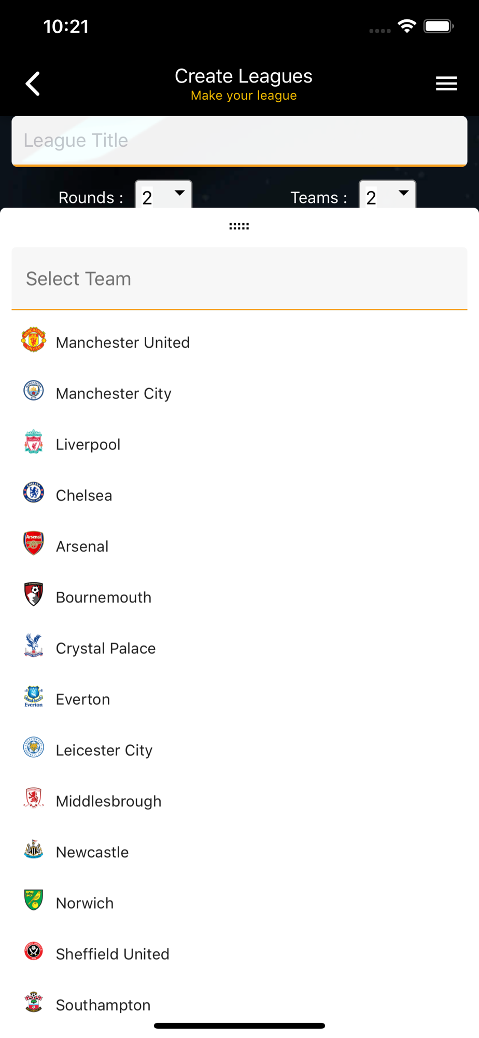Viewport: 479px width, 1038px height.
Task: Select Sheffield United team entry
Action: pyautogui.click(x=112, y=954)
